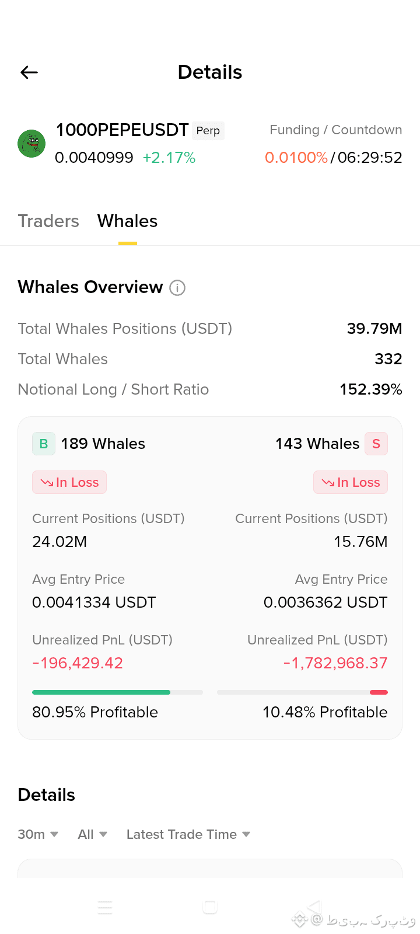This screenshot has height=934, width=420.
Task: Tap the 0.0100% funding rate value
Action: 296,158
